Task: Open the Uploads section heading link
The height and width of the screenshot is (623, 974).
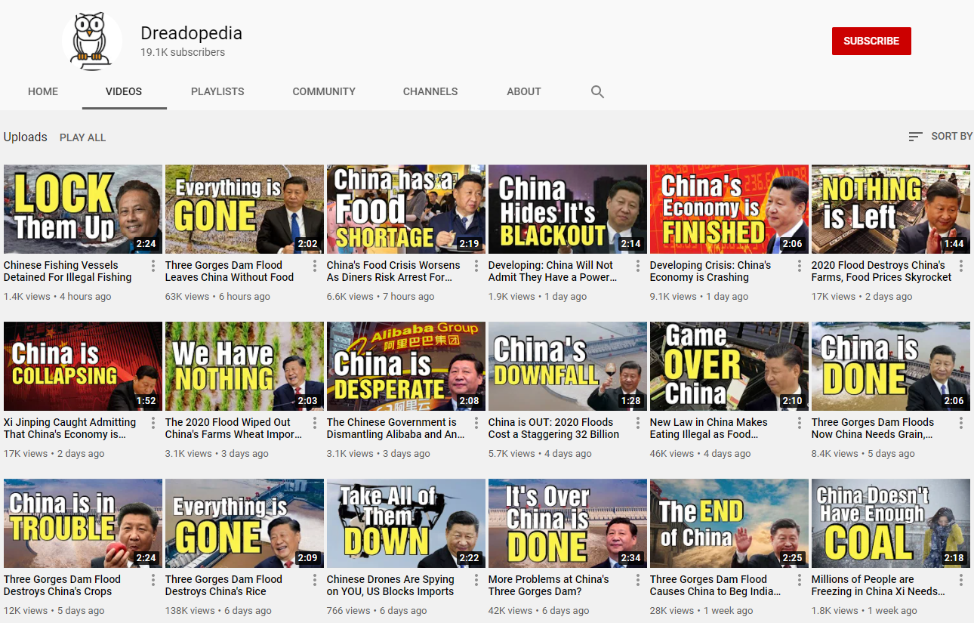Action: [26, 137]
